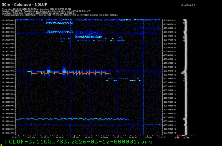Select the 23:55:00 time axis marker
The height and width of the screenshot is (146, 222).
pyautogui.click(x=89, y=137)
